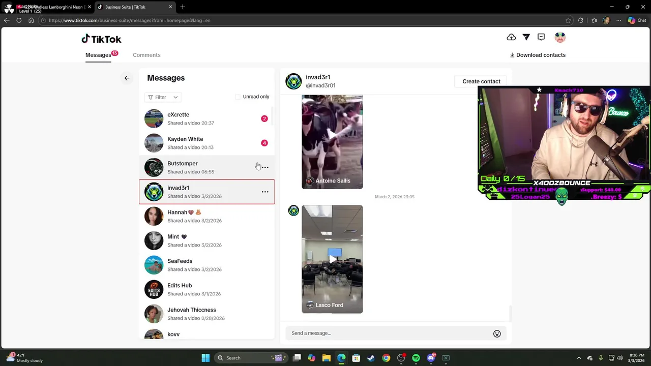Screen dimensions: 651x366
Task: Add this page to favorites star
Action: (569, 20)
